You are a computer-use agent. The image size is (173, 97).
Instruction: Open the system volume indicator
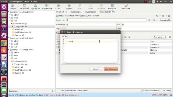coord(161,2)
